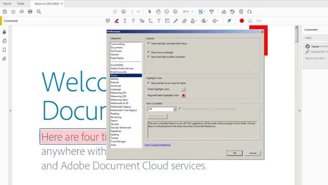Click the pin keep tool selected icon
328x185 pixels.
[x=229, y=21]
